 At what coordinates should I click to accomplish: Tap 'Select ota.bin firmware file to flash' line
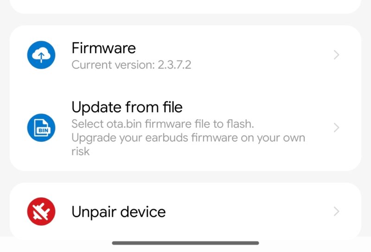point(163,124)
